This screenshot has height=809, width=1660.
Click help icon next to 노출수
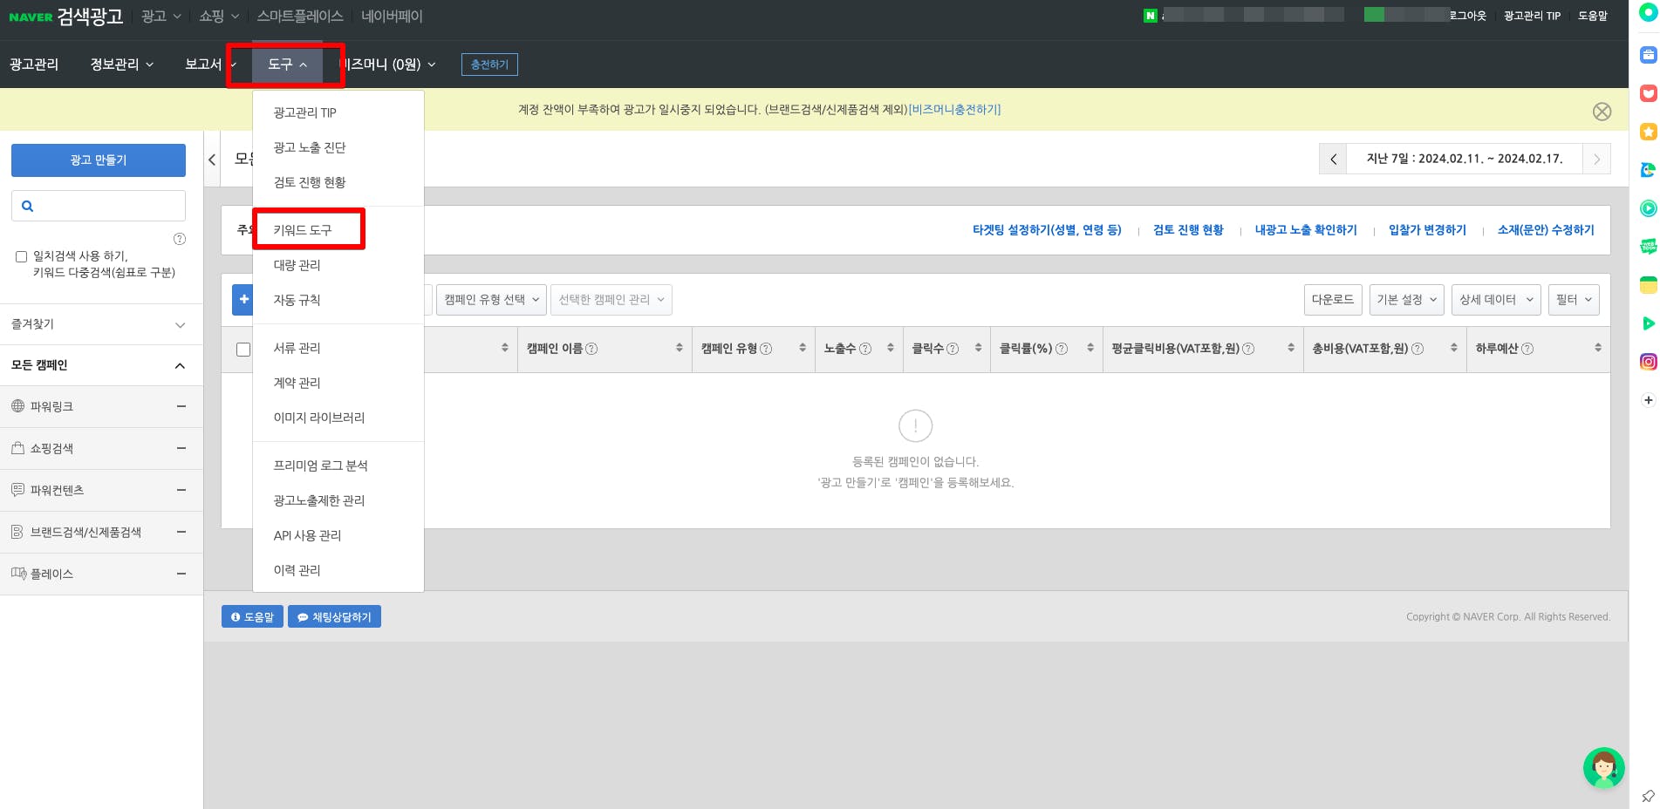click(x=865, y=349)
